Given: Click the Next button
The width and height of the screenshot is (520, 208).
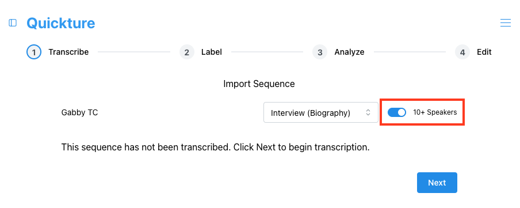Looking at the screenshot, I should [437, 183].
